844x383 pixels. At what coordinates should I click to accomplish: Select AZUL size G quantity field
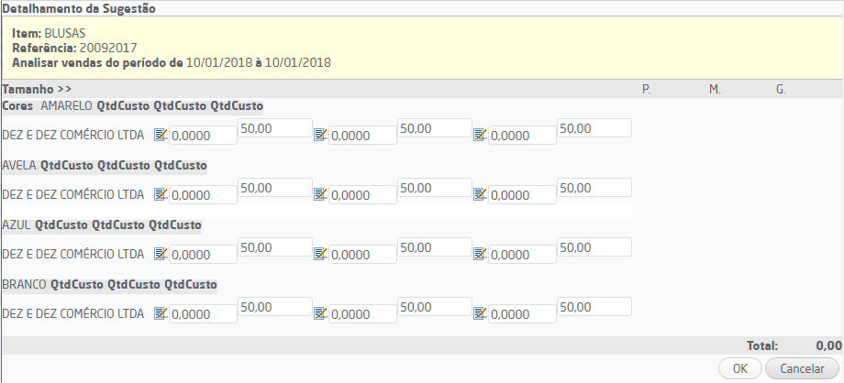pos(522,255)
